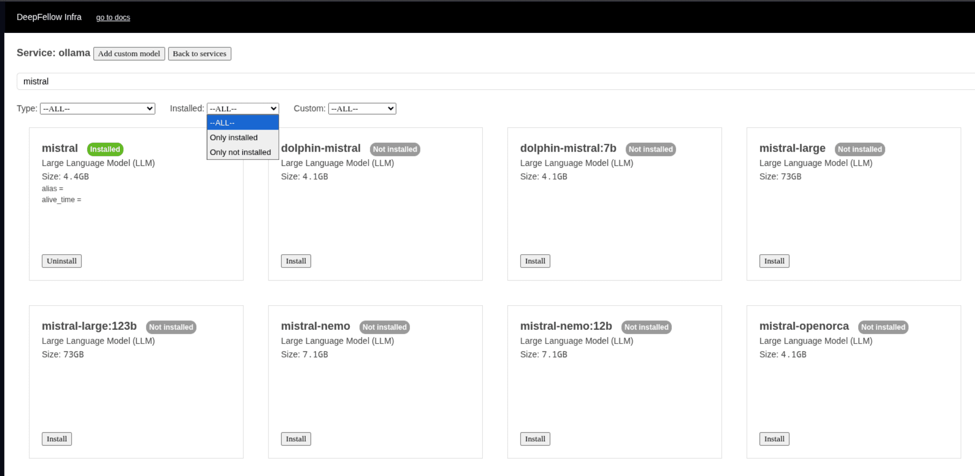This screenshot has width=975, height=476.
Task: Click the green 'Installed' badge on mistral
Action: click(105, 149)
